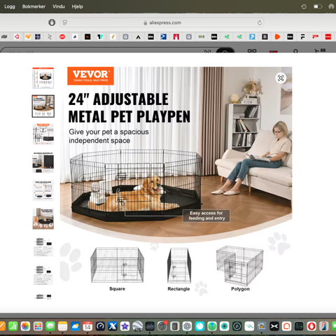
Task: Open the Stocks app in the Dock
Action: click(x=150, y=326)
